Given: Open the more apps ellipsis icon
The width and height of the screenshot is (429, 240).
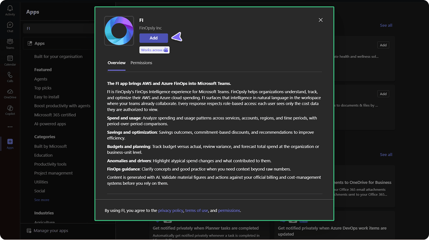Looking at the screenshot, I should click(10, 127).
